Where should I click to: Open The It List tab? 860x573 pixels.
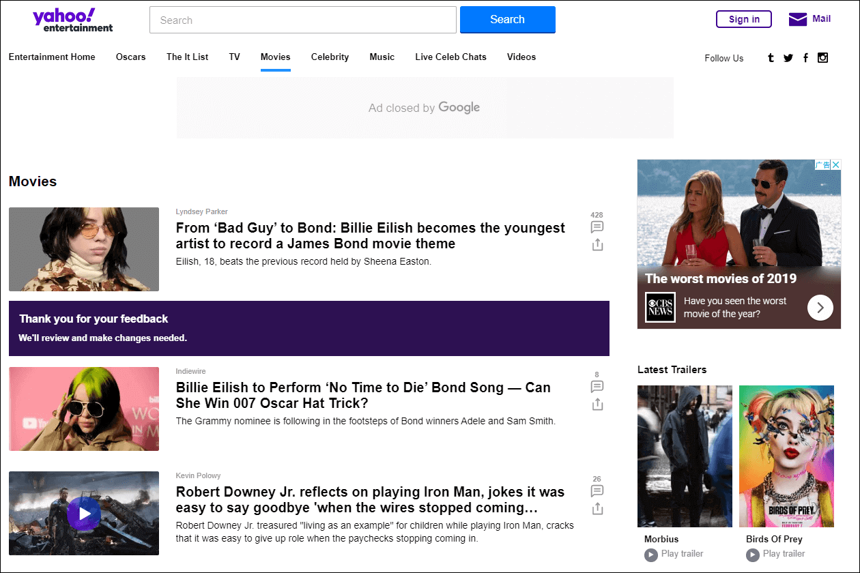[x=188, y=57]
